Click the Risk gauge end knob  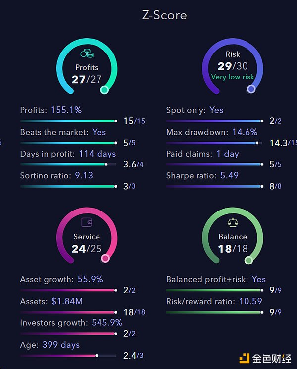tap(251, 89)
